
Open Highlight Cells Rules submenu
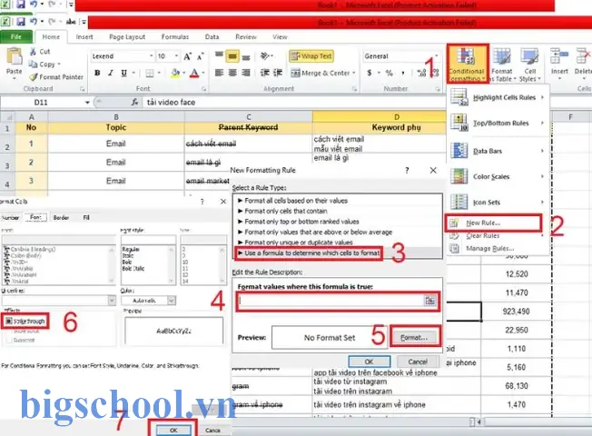click(498, 97)
